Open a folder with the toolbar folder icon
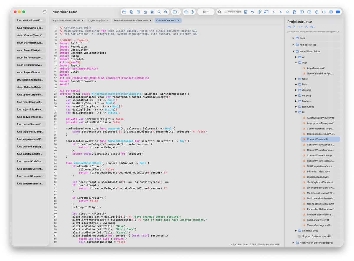 [124, 12]
